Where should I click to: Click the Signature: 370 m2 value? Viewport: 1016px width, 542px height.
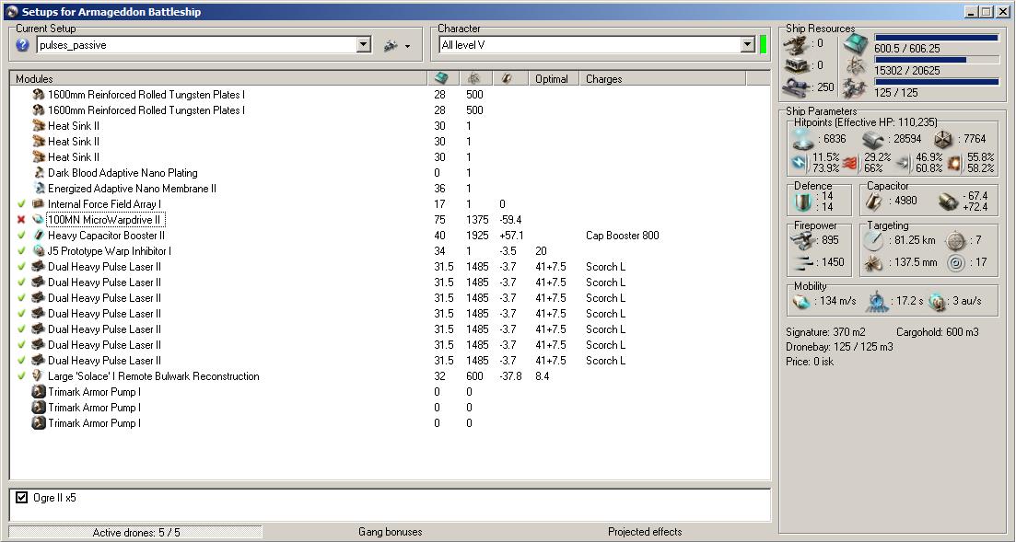coord(825,332)
